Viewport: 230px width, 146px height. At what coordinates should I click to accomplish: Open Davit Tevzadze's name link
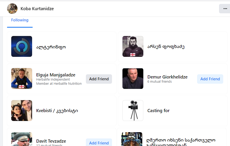51,141
